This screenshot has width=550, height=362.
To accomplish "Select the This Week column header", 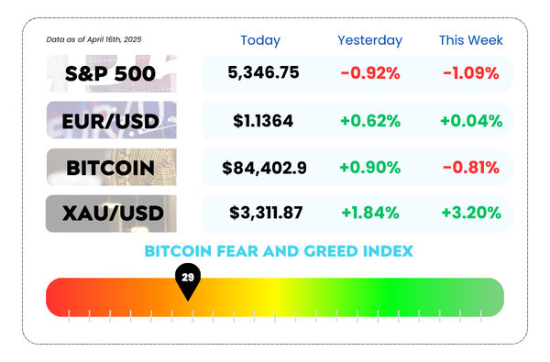I will pos(471,40).
